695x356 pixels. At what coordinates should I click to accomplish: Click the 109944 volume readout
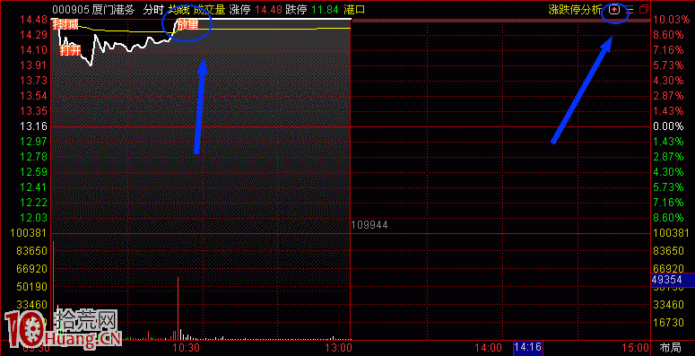(x=369, y=225)
